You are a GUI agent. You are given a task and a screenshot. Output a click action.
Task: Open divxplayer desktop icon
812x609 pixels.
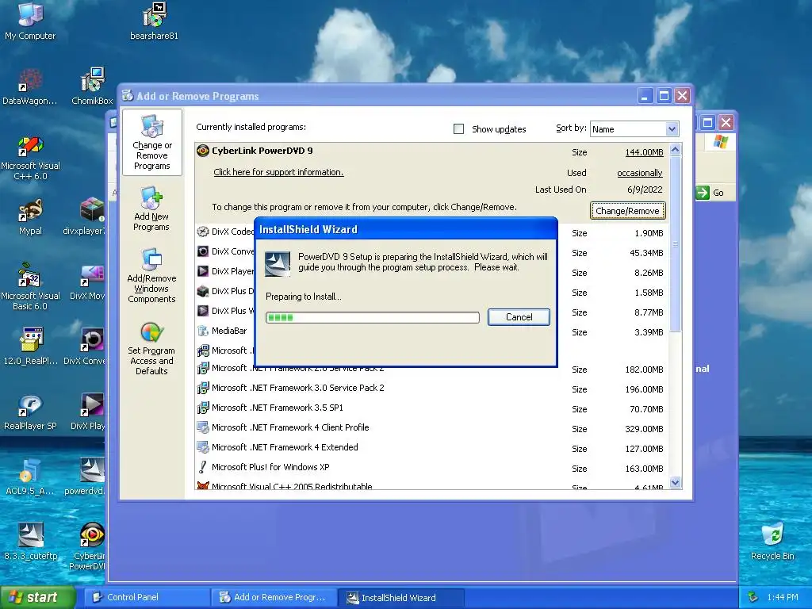tap(84, 216)
